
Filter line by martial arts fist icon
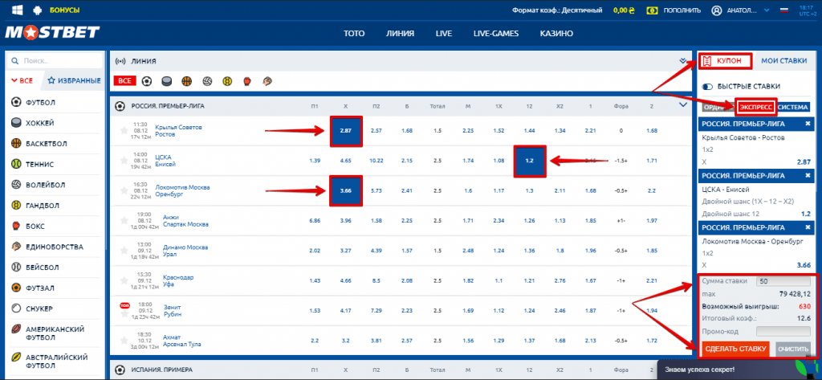(x=267, y=81)
